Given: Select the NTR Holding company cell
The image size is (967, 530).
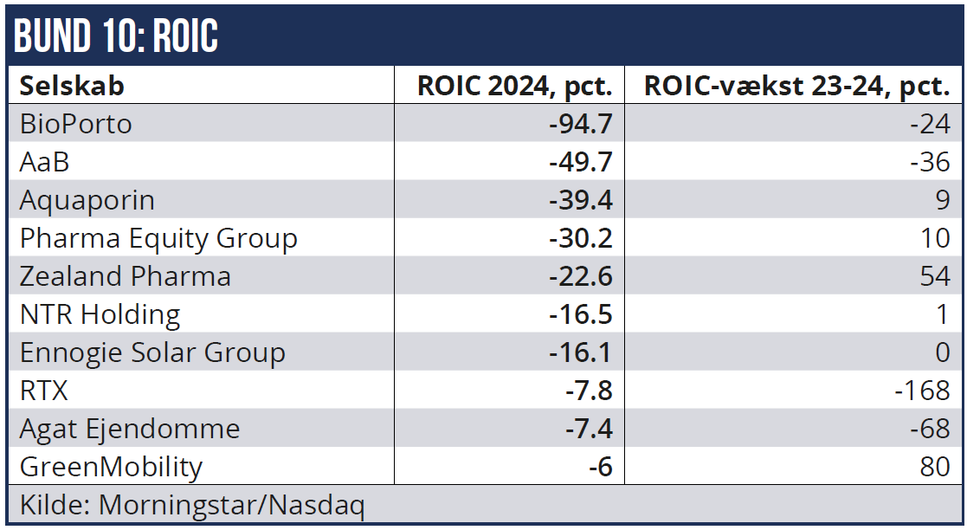Looking at the screenshot, I should pyautogui.click(x=100, y=314).
